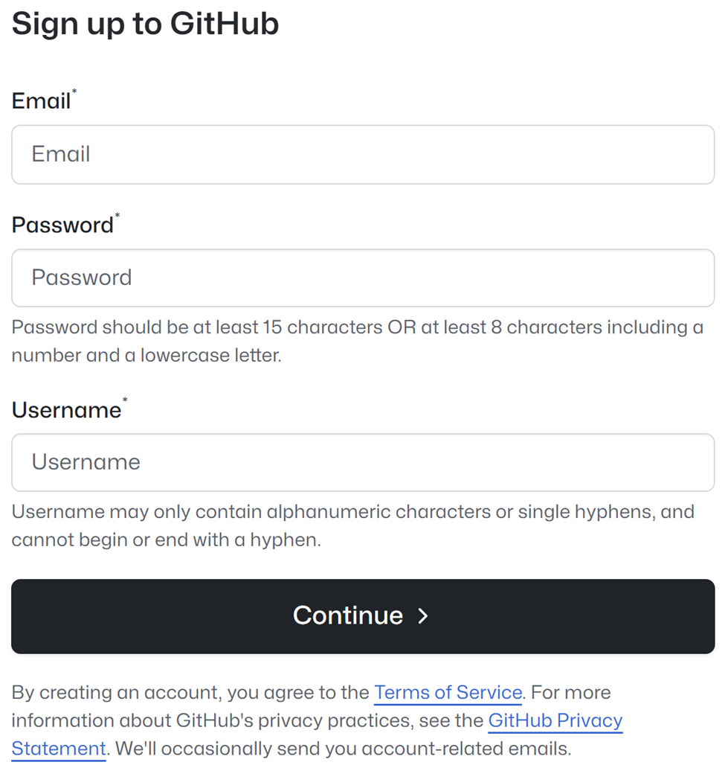725x768 pixels.
Task: Click the Username field label
Action: (x=68, y=410)
